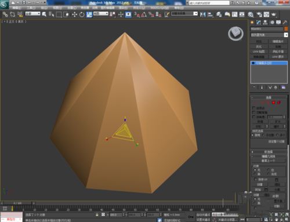290x222 pixels.
Task: Toggle Window/Crossing selection mode
Action: (66, 14)
